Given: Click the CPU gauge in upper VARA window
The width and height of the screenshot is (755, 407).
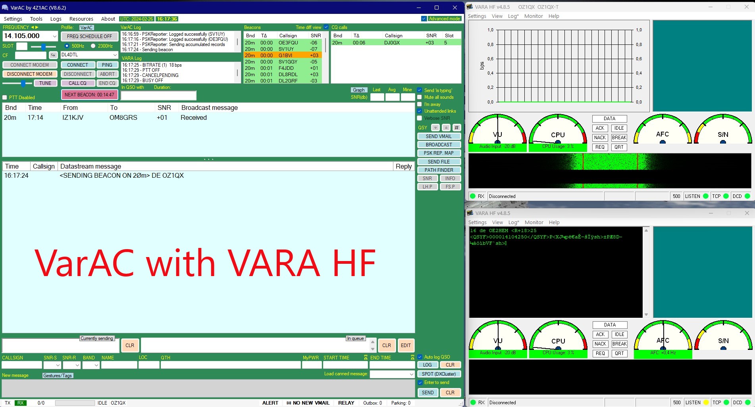Looking at the screenshot, I should (x=558, y=129).
